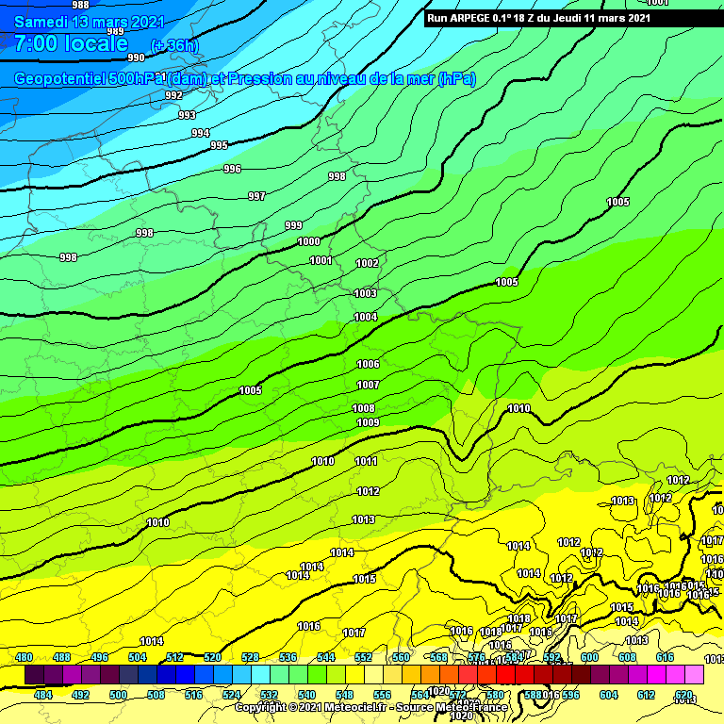The width and height of the screenshot is (724, 724).
Task: Click the (+36h) forecast offset label
Action: 175,46
